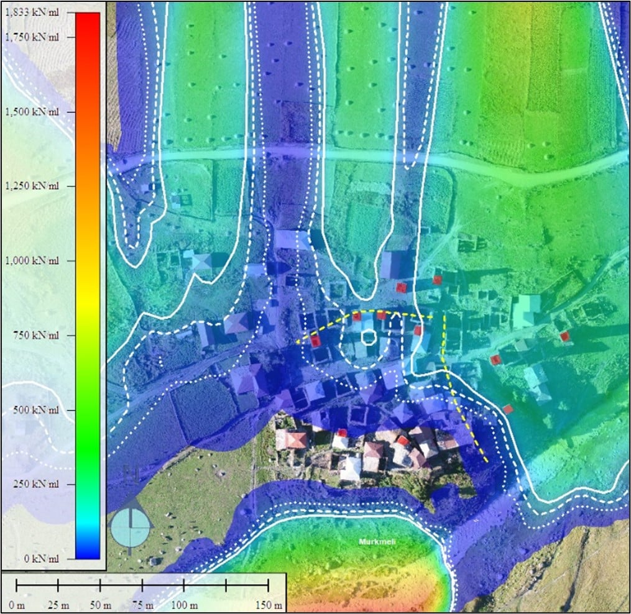Click the orange-roofed house in the uncolored village area
631x614 pixels.
(x=296, y=441)
